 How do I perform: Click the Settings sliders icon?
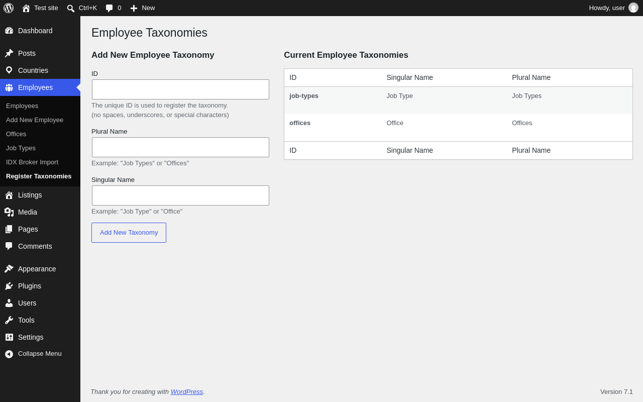point(9,337)
